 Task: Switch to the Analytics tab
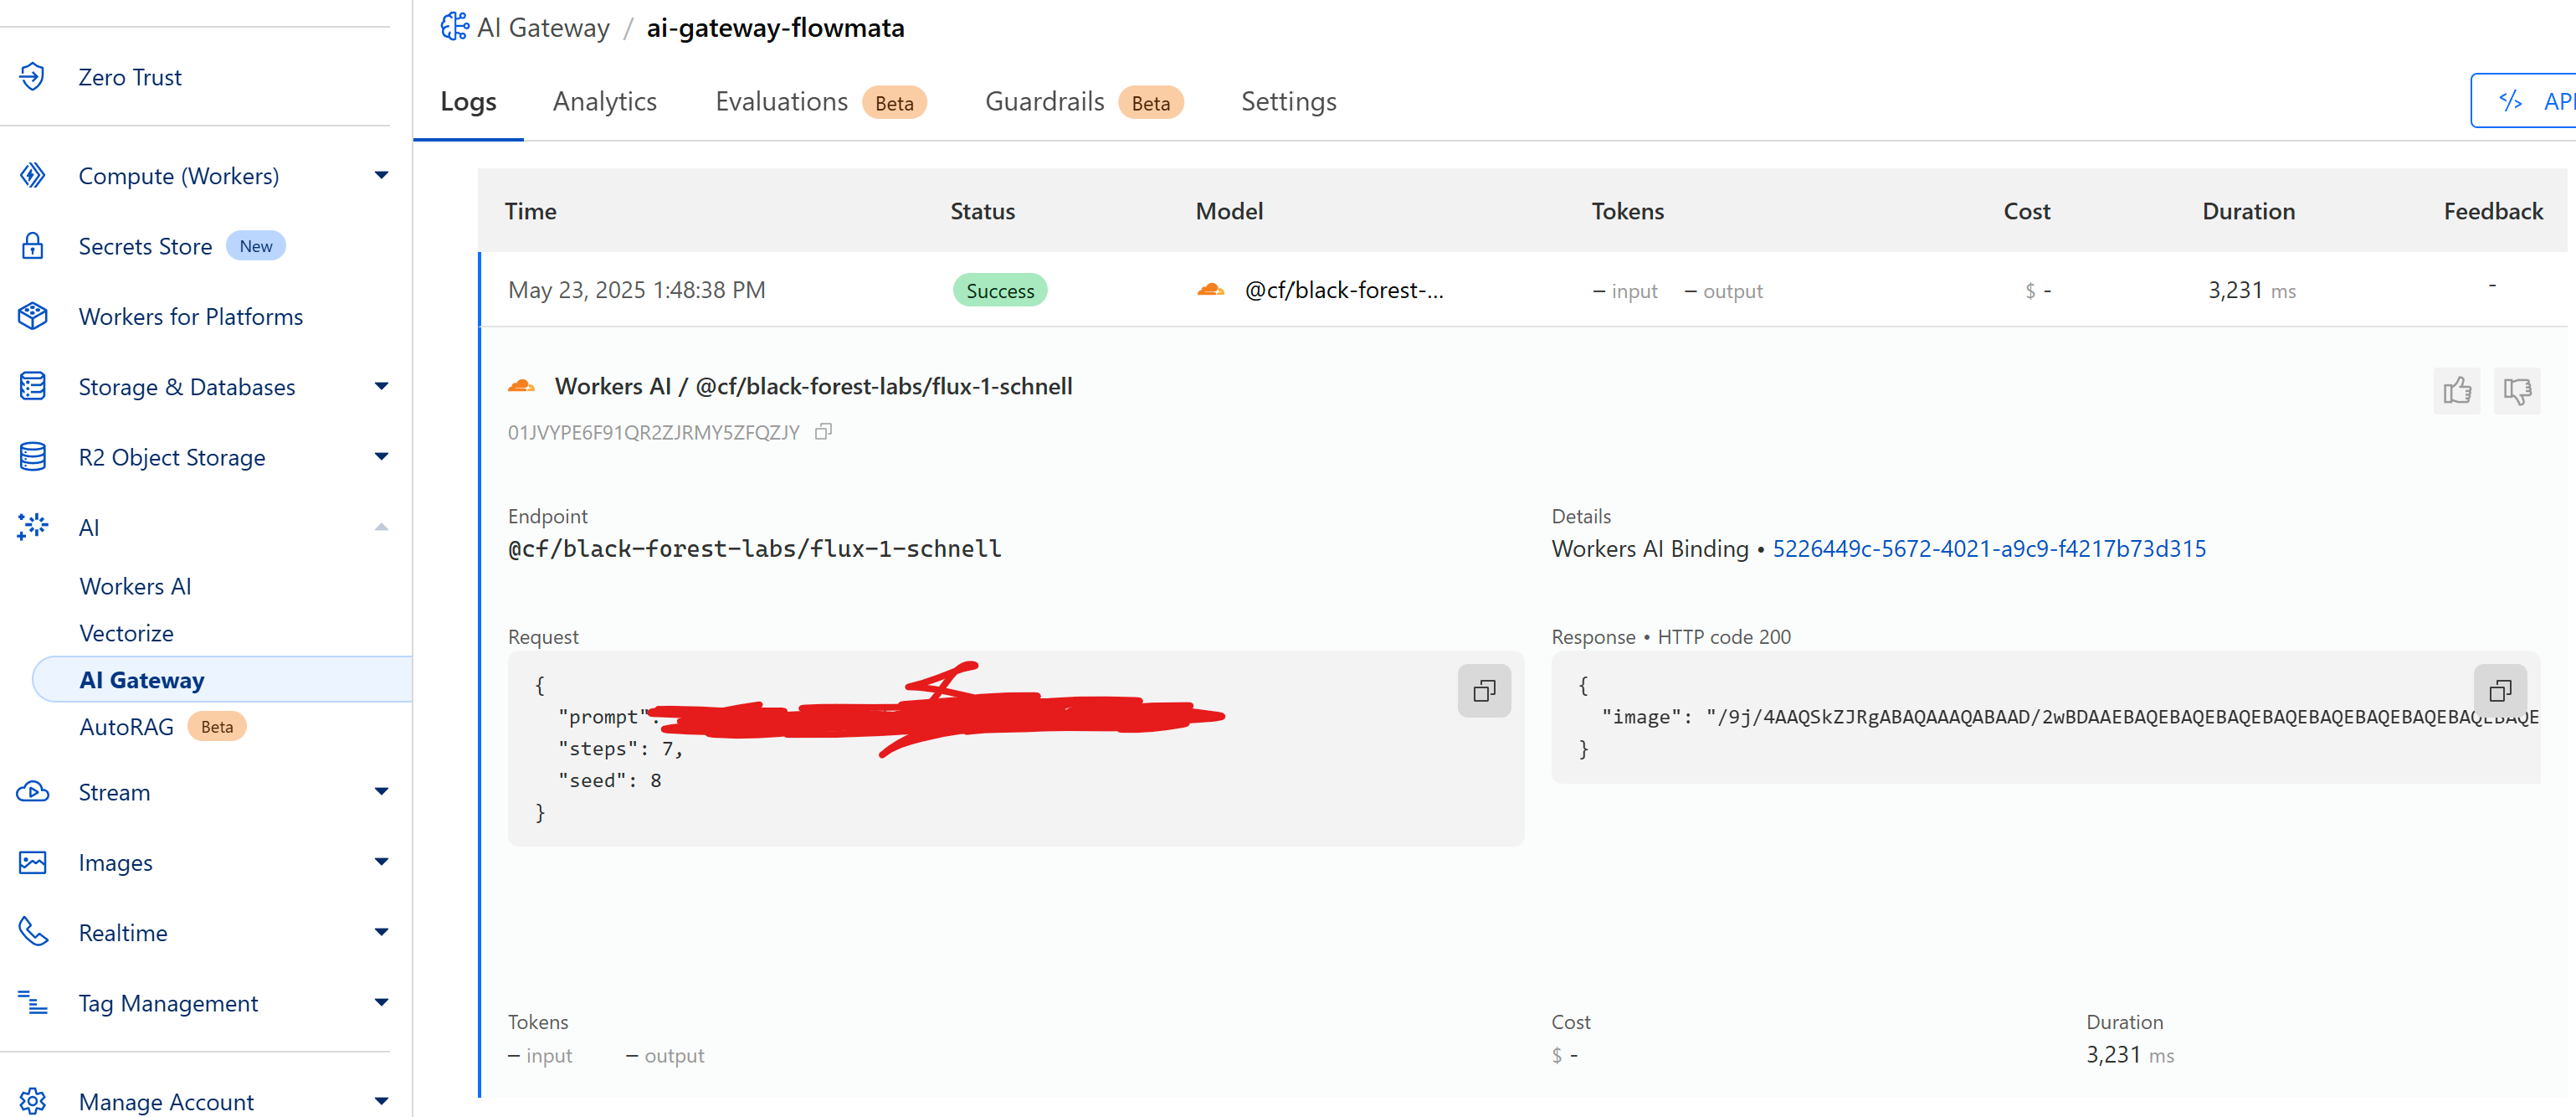pos(605,102)
